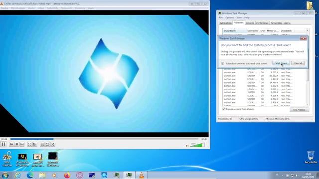This screenshot has height=179, width=319.
Task: Open the Performance tab in Task Manager
Action: [x=262, y=23]
